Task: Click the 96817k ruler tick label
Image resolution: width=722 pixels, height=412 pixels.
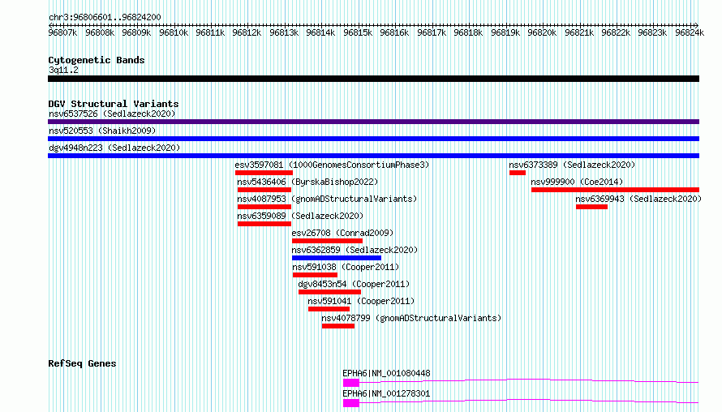Action: pyautogui.click(x=432, y=32)
